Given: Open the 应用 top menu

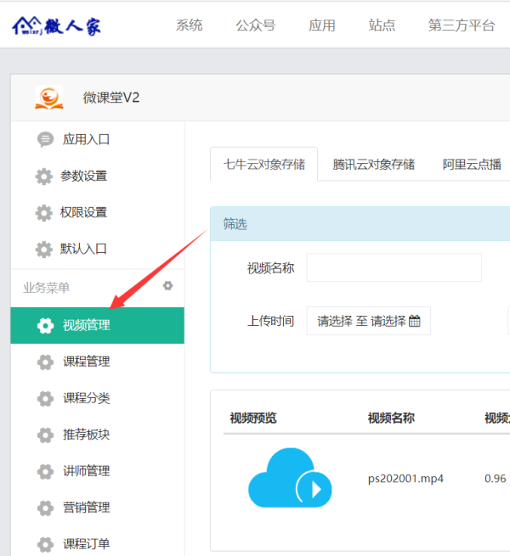Looking at the screenshot, I should pos(322,25).
